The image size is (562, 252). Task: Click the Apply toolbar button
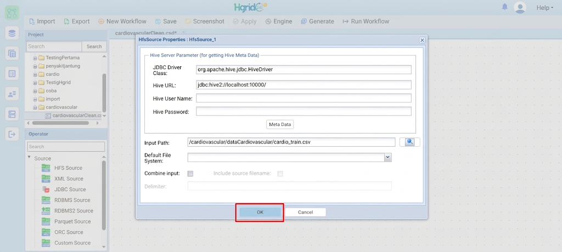[245, 21]
